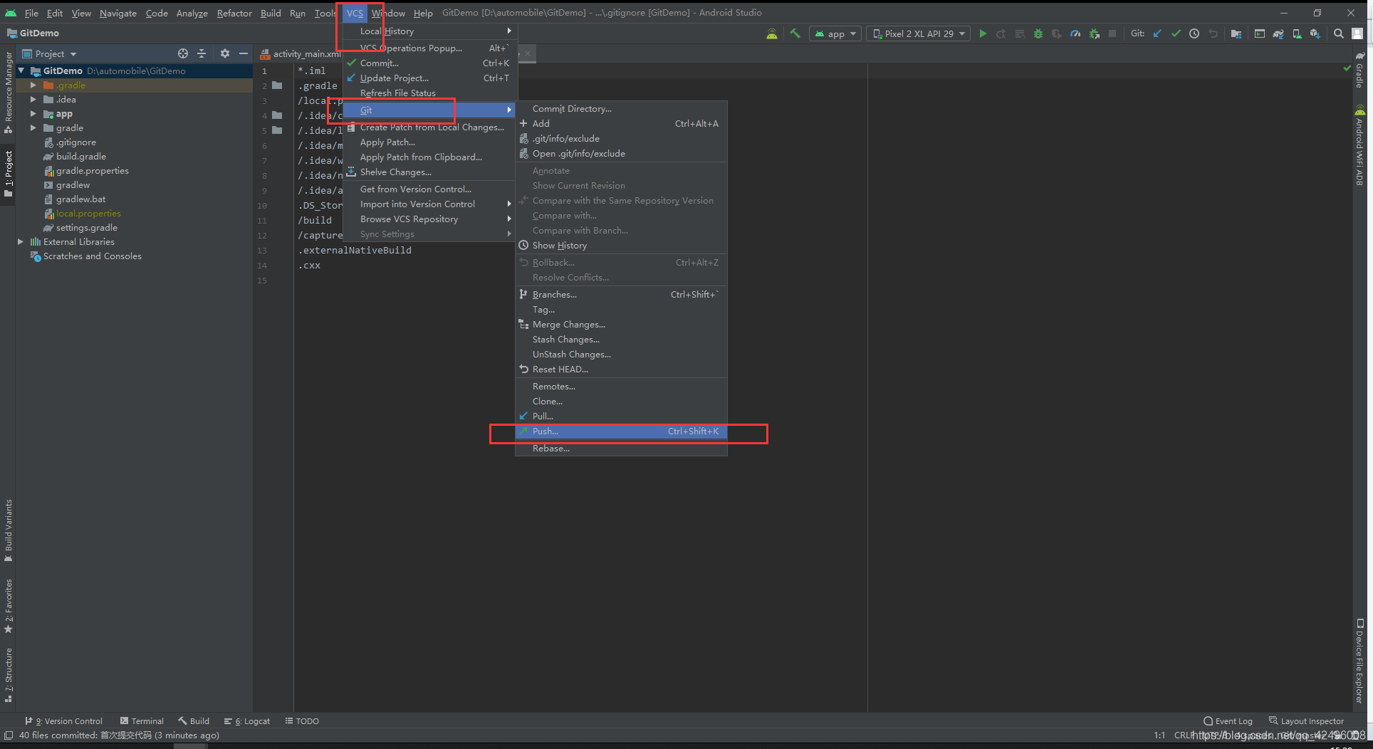Select Reset HEAD... in Git submenu
The height and width of the screenshot is (749, 1373).
point(621,370)
